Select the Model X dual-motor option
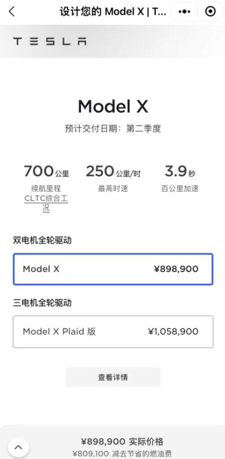Screen dimensions: 225x459 [x=113, y=269]
